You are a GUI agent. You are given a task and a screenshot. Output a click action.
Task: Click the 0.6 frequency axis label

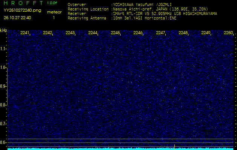(x=3, y=142)
